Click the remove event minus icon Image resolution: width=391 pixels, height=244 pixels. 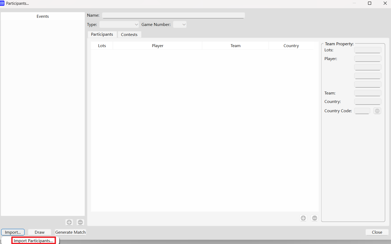(80, 222)
